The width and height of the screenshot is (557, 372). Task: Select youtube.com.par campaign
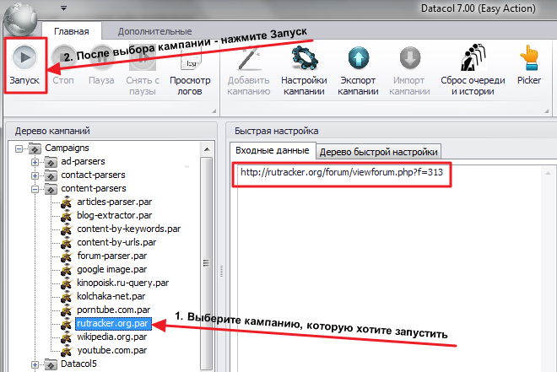112,350
